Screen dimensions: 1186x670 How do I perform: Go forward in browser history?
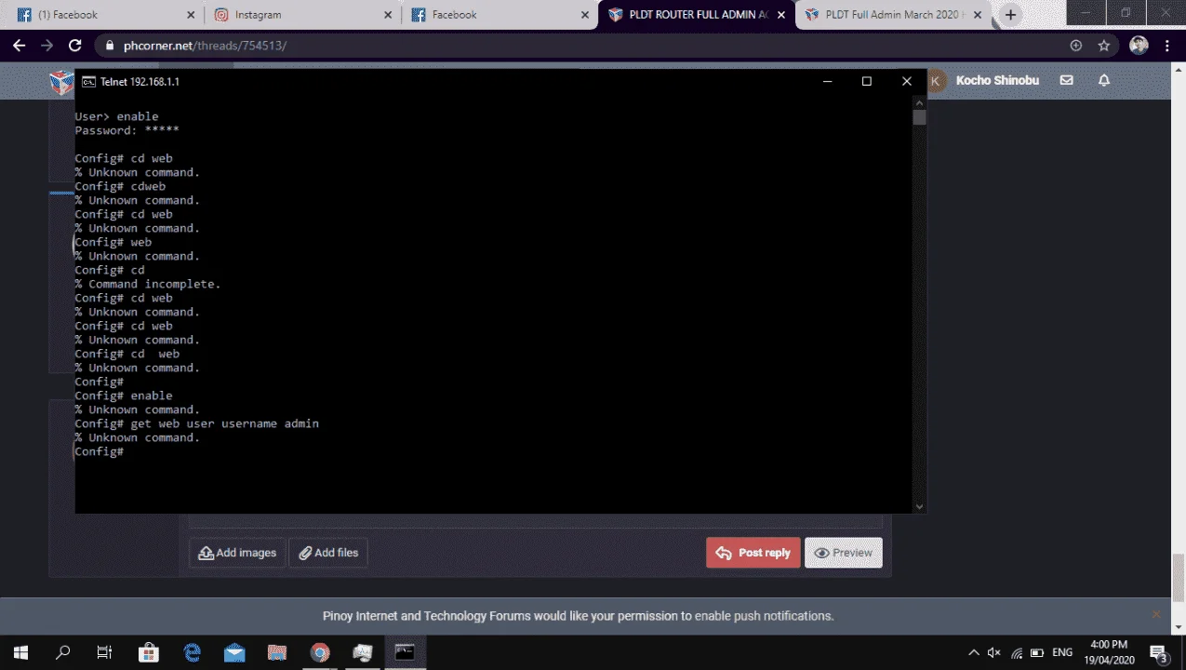pyautogui.click(x=47, y=46)
